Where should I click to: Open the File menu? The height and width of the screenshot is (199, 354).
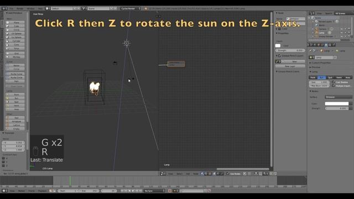tap(11, 8)
